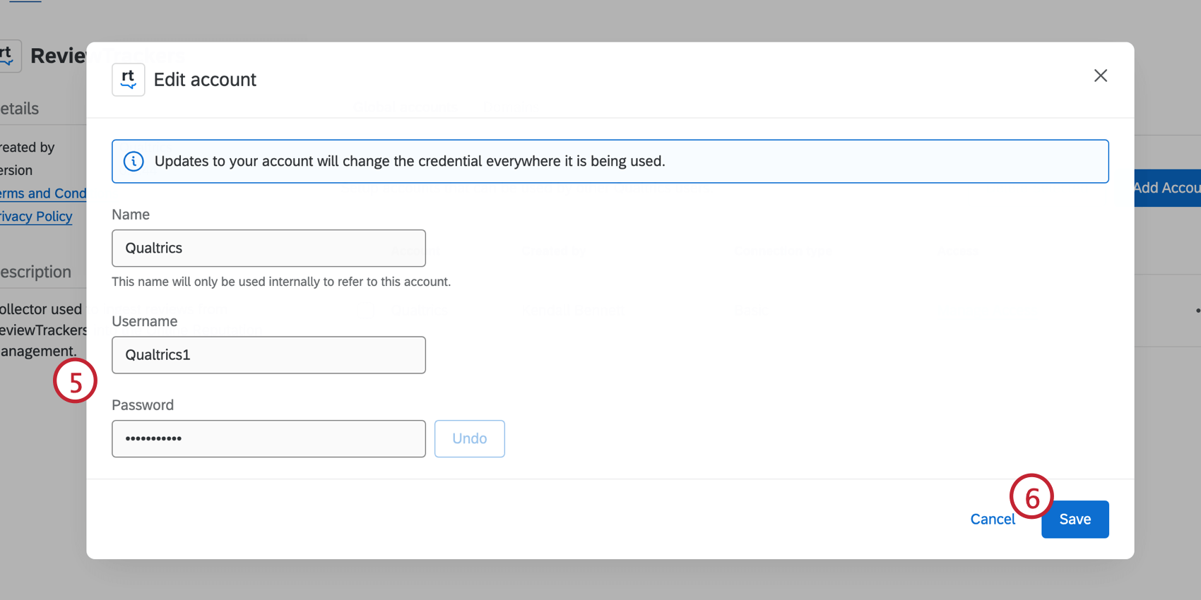
Task: Click into the Username field
Action: click(268, 355)
